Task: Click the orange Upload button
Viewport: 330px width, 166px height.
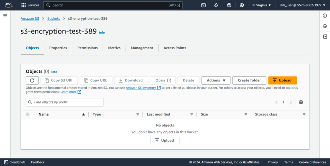Action: click(282, 80)
